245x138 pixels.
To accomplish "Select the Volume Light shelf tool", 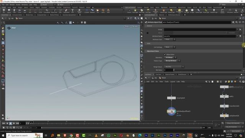I will click(163, 11).
